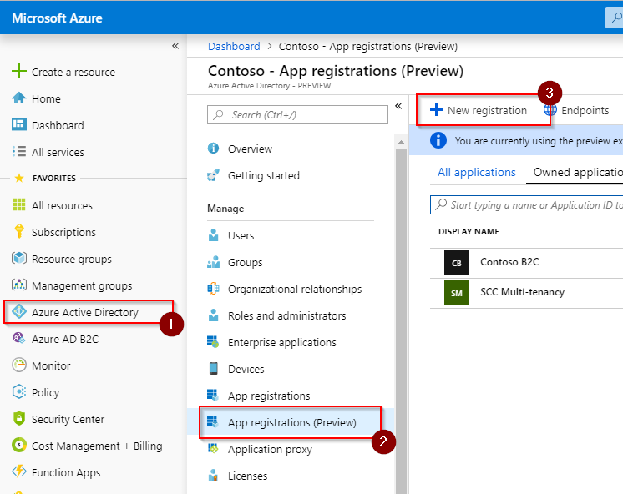Switch to the Owned applications tab
Viewport: 623px width, 494px height.
578,173
